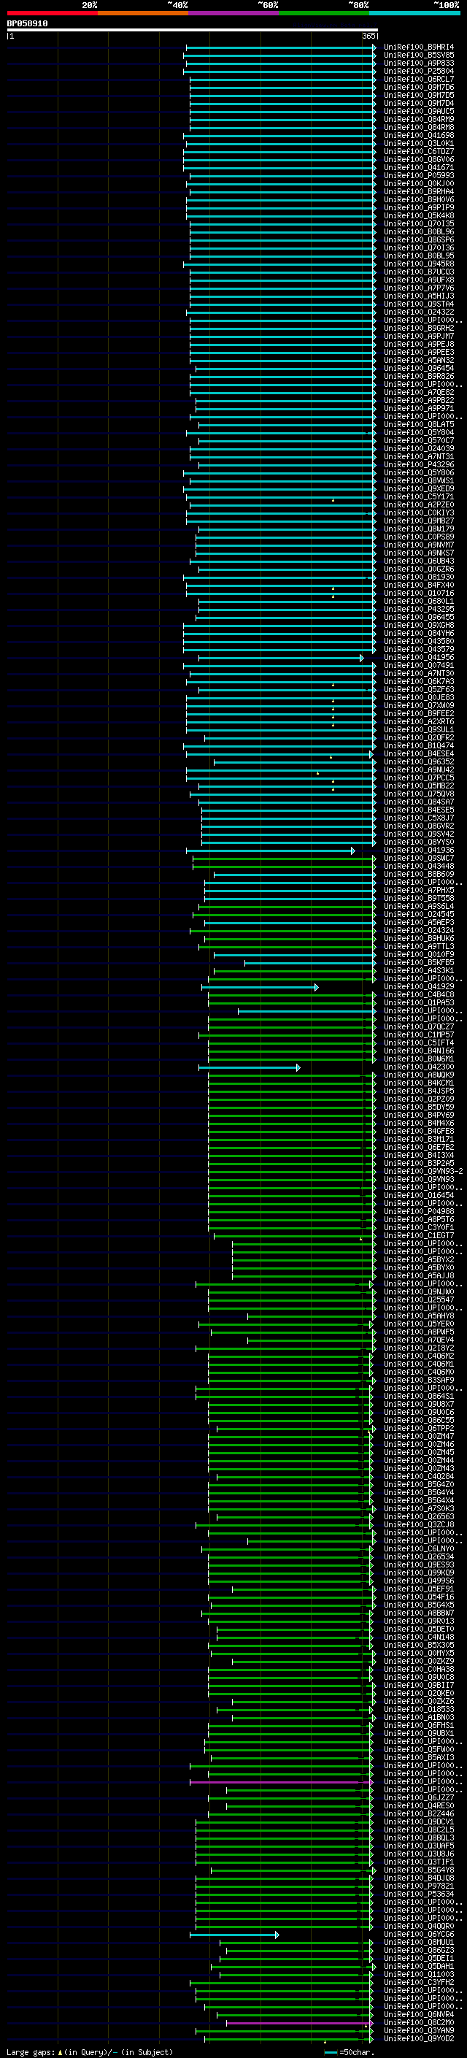Choose the UniRef100_B5G4Y8 entry
This screenshot has height=2058, width=467.
[x=419, y=1870]
